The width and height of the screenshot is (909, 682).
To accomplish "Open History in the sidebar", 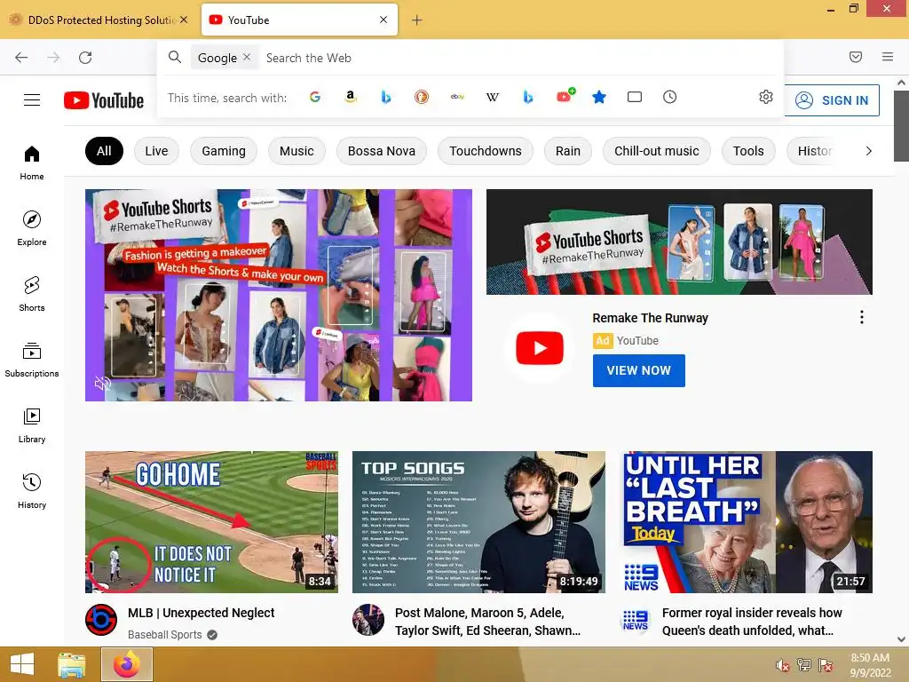I will pos(32,490).
